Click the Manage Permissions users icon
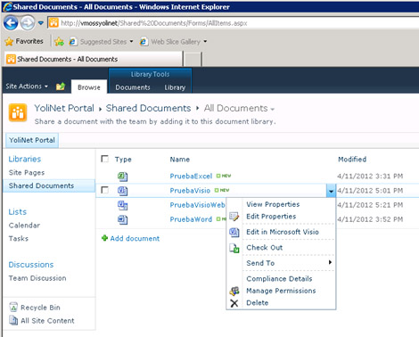The width and height of the screenshot is (419, 337). [x=234, y=291]
